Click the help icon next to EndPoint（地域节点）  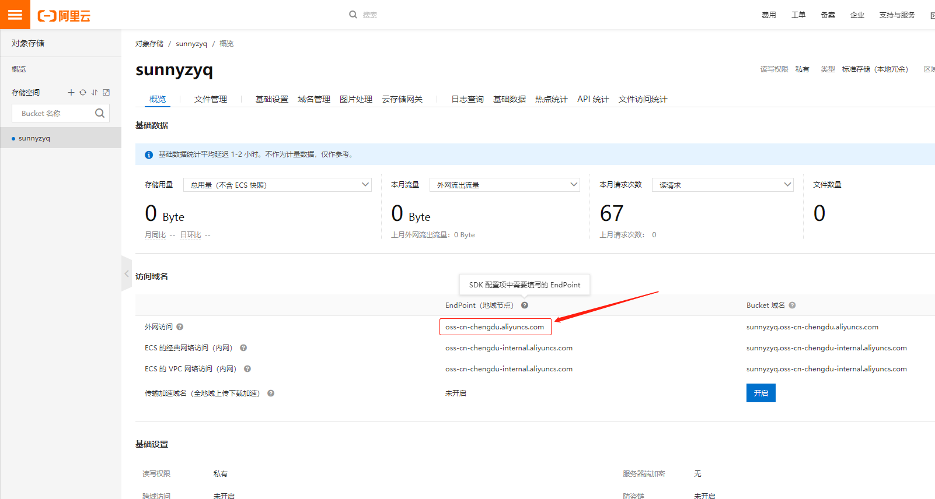tap(525, 305)
